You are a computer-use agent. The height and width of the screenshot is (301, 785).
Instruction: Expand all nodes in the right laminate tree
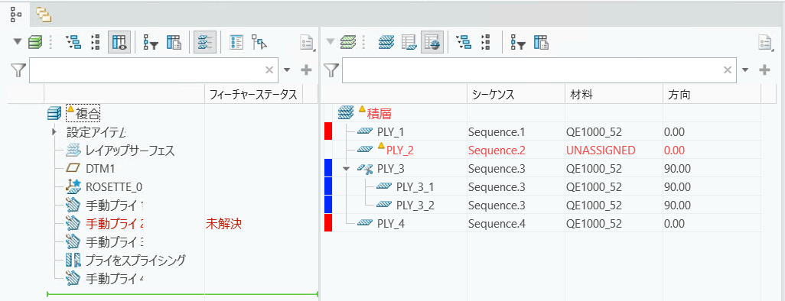(464, 43)
